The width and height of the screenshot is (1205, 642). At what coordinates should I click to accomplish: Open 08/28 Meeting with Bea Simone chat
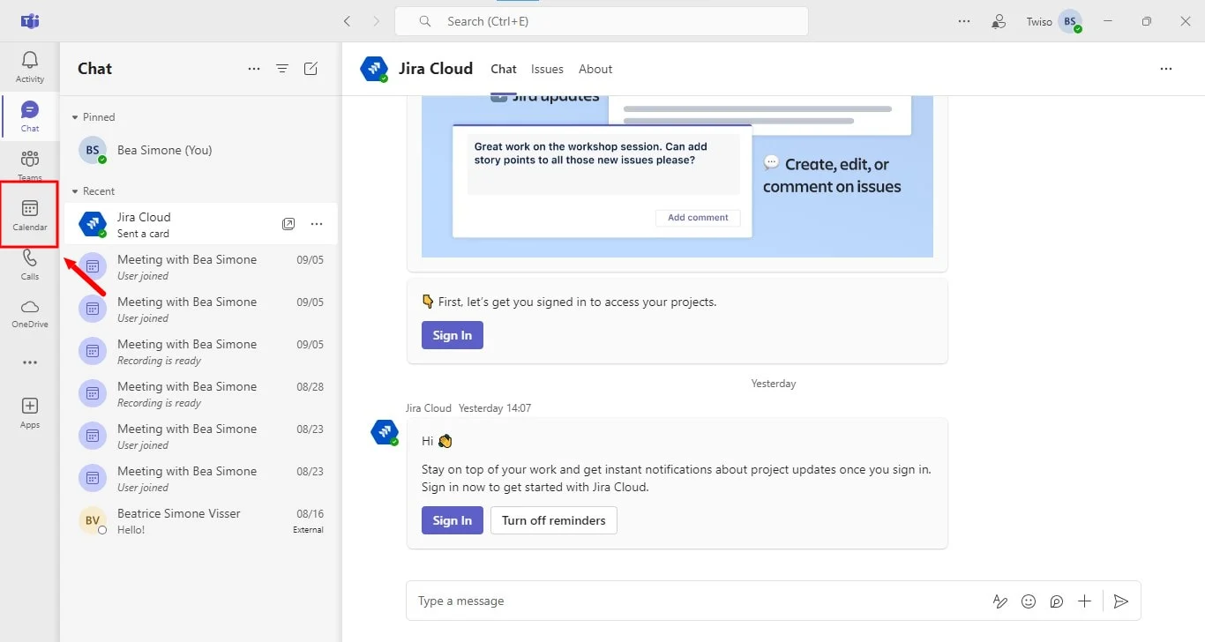pos(201,394)
